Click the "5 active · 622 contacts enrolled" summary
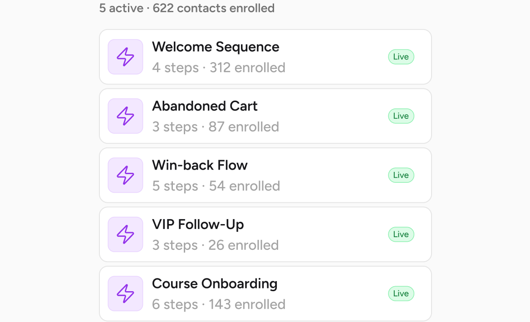Image resolution: width=530 pixels, height=322 pixels. (187, 8)
